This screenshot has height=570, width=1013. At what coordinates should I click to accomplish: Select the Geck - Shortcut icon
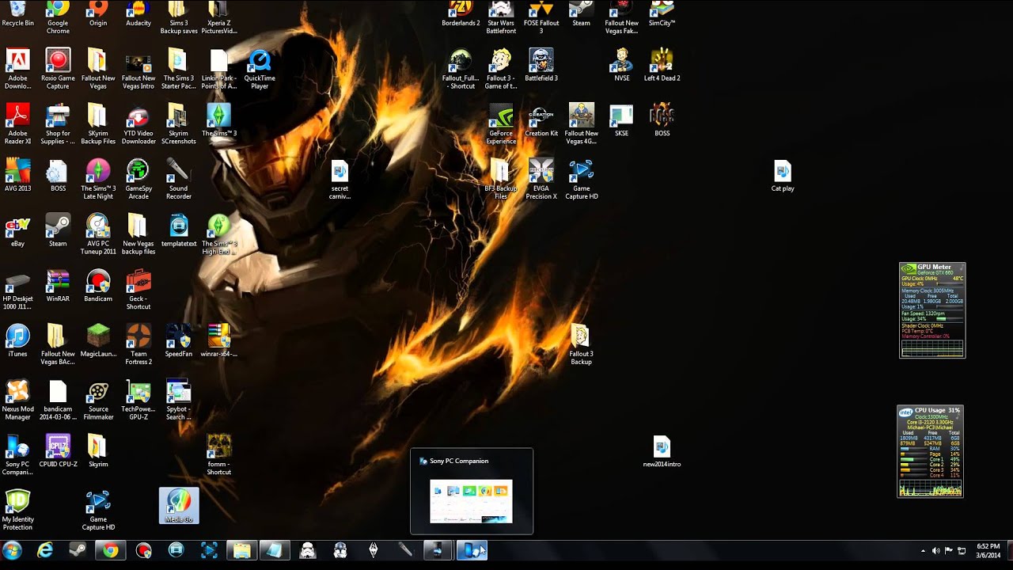coord(138,290)
